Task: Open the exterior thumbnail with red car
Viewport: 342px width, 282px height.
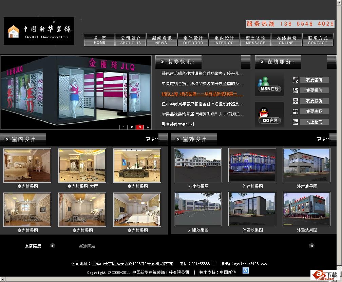Action: coord(198,209)
